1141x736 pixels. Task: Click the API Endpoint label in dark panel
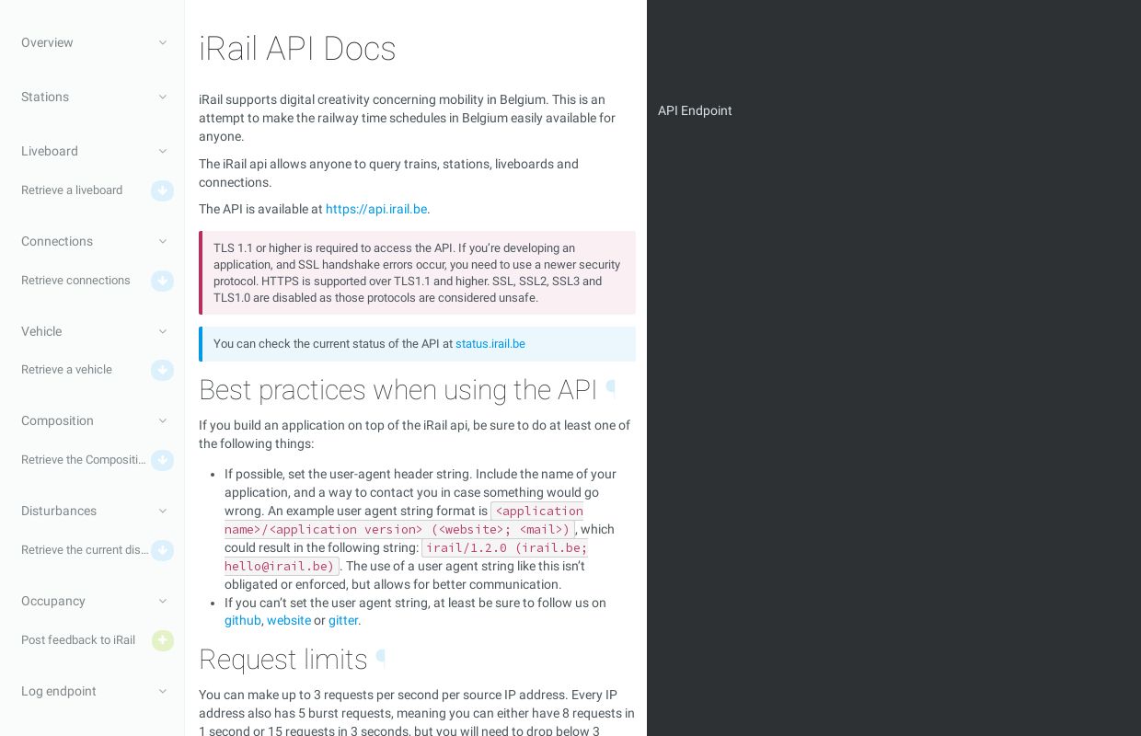(695, 110)
